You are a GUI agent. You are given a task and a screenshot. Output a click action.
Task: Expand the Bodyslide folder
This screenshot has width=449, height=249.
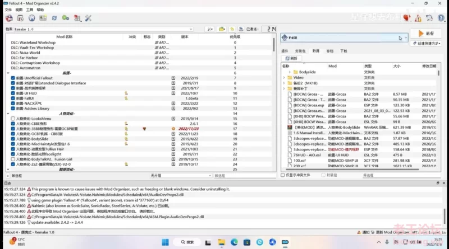click(290, 72)
